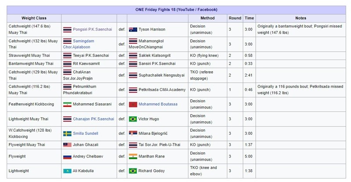Click the Thailand flag beside Petkritsada CMA Academy

tap(133, 90)
